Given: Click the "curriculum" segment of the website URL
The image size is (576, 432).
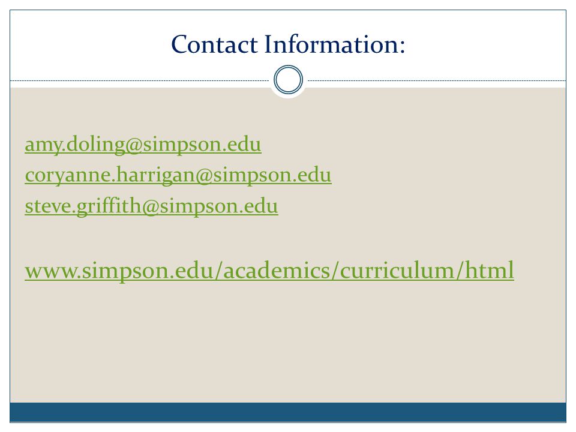Looking at the screenshot, I should [397, 271].
